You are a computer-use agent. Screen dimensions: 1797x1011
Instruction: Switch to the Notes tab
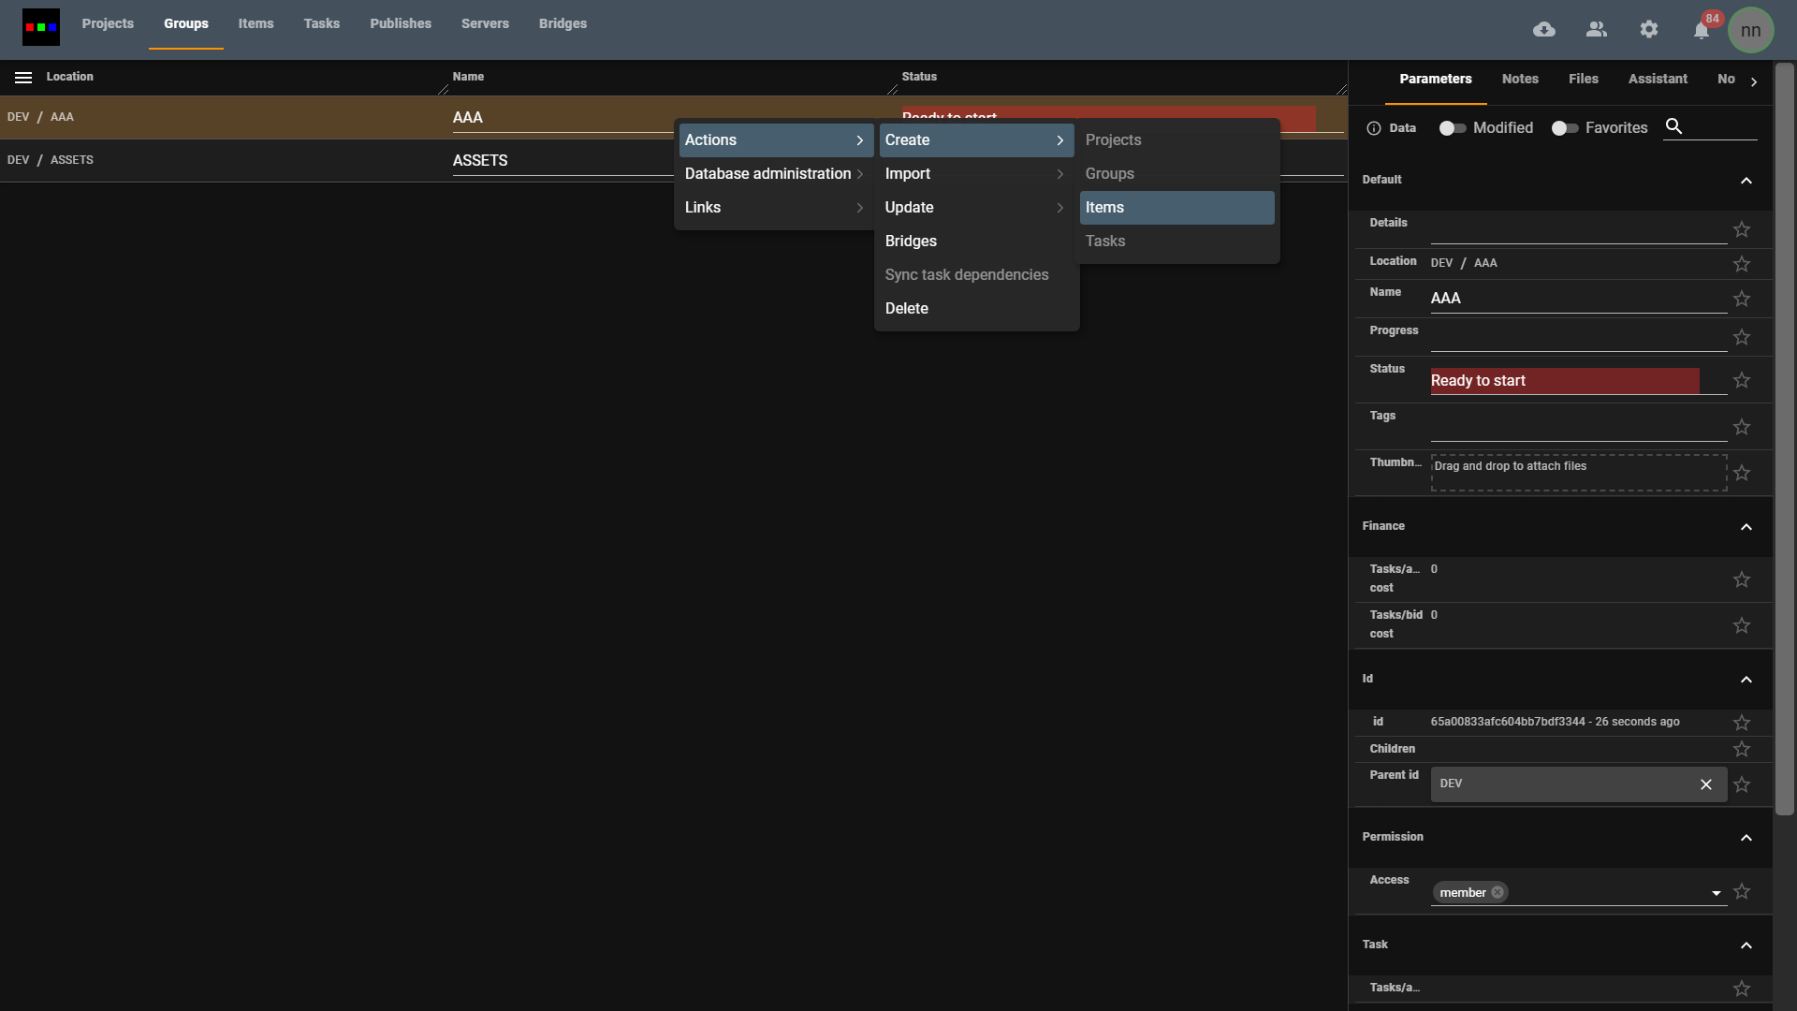1520,79
